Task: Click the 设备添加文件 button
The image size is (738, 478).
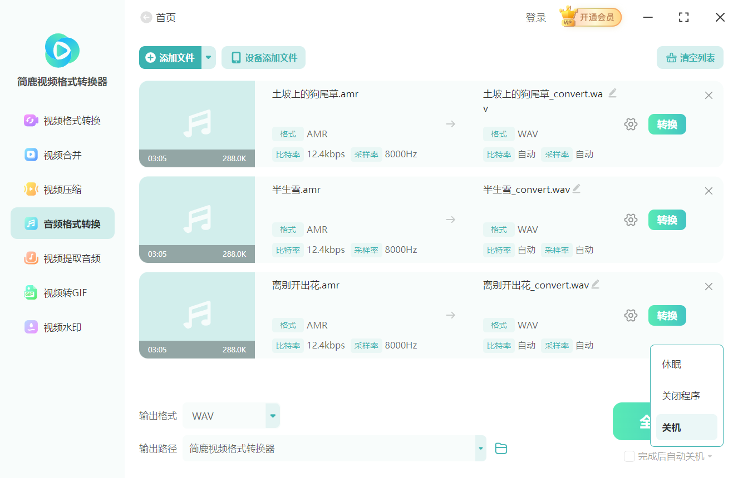Action: tap(263, 57)
